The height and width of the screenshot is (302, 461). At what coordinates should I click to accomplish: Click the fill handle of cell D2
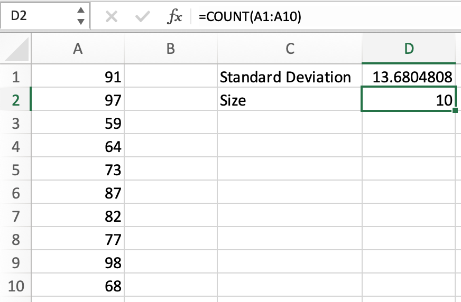point(455,111)
